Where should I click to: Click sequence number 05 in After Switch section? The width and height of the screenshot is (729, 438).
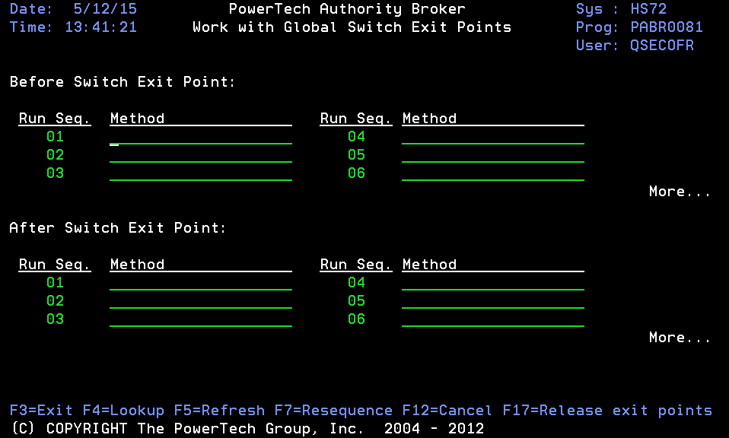356,300
